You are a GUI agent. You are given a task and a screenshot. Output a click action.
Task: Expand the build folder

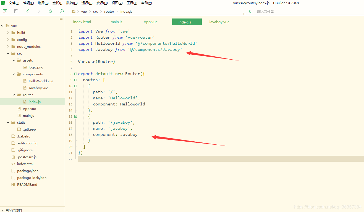(x=8, y=33)
